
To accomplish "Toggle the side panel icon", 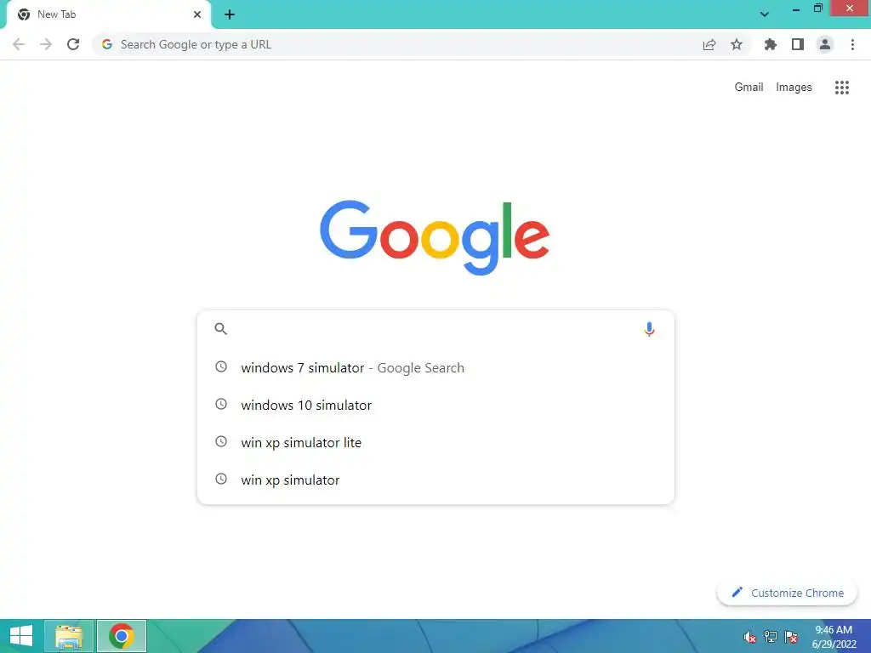I will [798, 44].
